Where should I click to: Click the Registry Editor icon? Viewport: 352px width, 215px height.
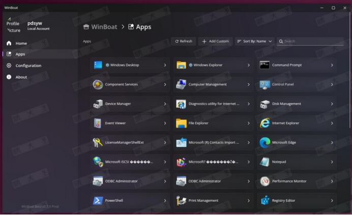click(265, 200)
